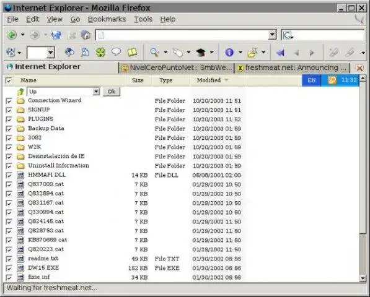Image resolution: width=370 pixels, height=297 pixels.
Task: Click the magnifying glass search toolbar icon
Action: (x=154, y=53)
